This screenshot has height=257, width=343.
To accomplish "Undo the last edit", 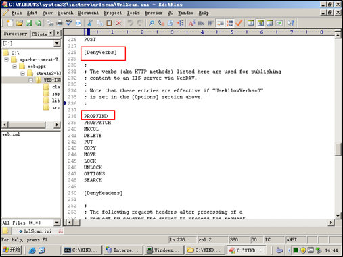I will 131,23.
